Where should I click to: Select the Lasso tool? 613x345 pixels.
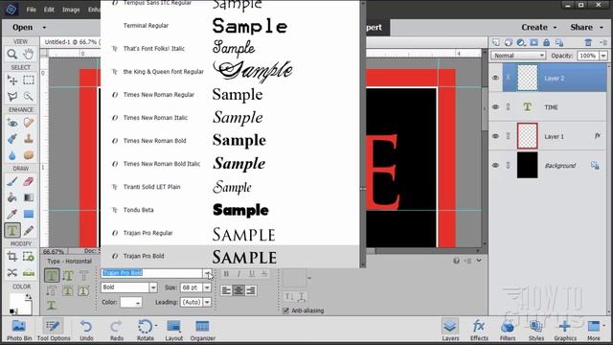[x=12, y=96]
